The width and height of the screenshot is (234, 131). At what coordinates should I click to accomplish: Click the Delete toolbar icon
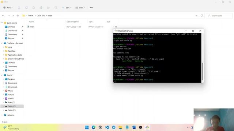pos(56,8)
